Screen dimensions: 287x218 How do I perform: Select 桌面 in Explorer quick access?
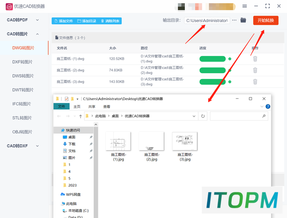72,137
